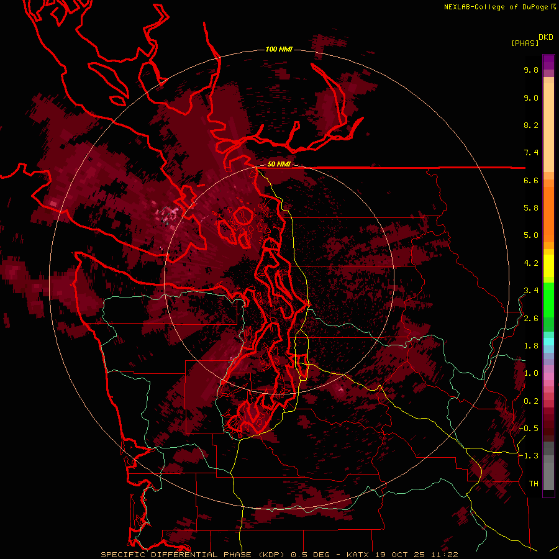Pick the pale peach band of the color scale
Image resolution: width=559 pixels, height=559 pixels.
(x=548, y=127)
